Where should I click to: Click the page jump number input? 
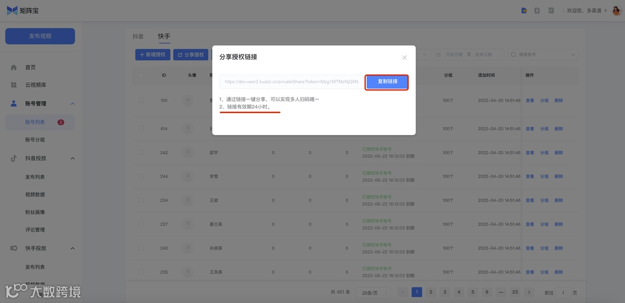tap(563, 293)
